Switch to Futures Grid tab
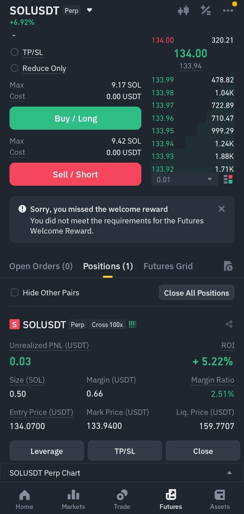 (x=168, y=266)
